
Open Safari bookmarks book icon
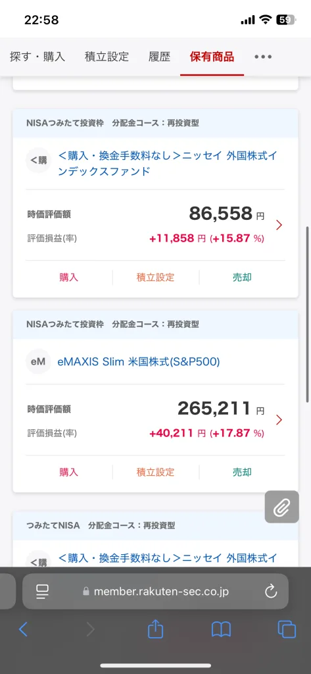pyautogui.click(x=221, y=630)
